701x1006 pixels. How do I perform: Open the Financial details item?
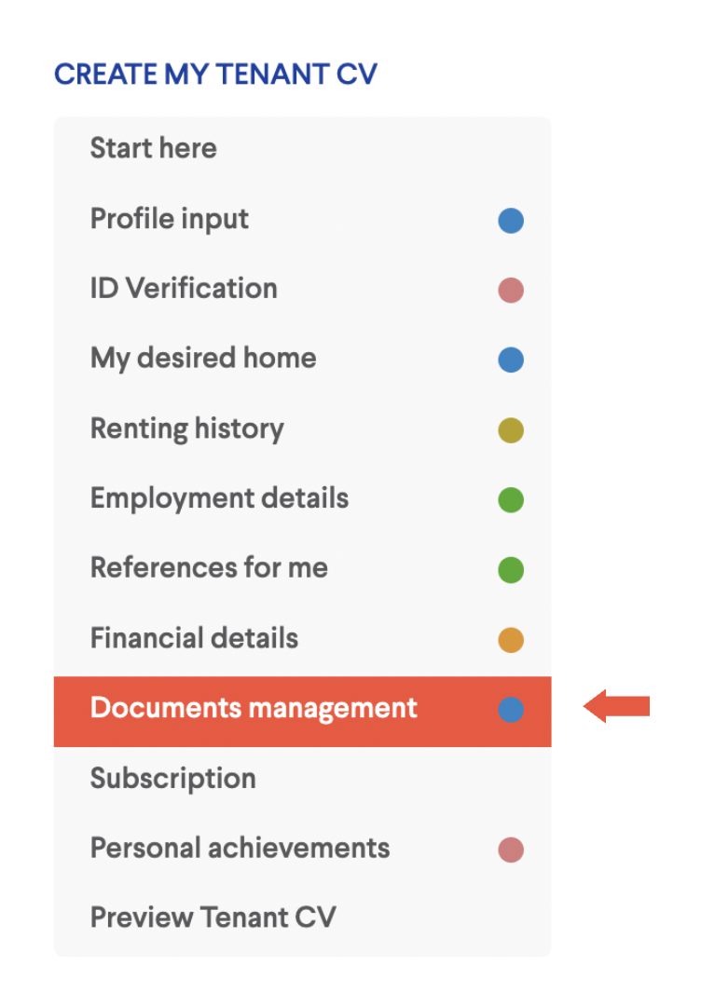(x=302, y=638)
